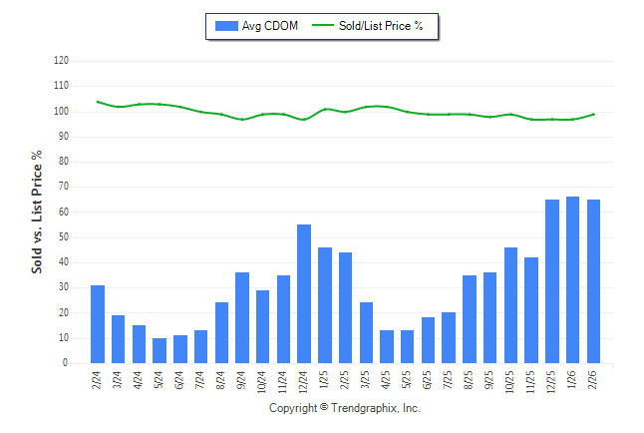Image resolution: width=644 pixels, height=433 pixels.
Task: Click the 6/25 x-axis label
Action: point(429,381)
